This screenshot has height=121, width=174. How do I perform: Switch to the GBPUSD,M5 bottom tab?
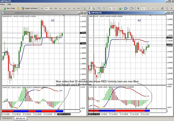(20, 118)
